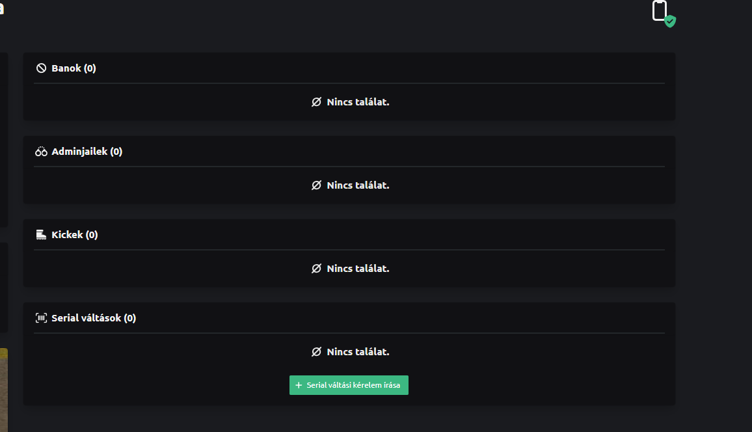Click the handcuffs icon beside Adminjailek

(41, 152)
